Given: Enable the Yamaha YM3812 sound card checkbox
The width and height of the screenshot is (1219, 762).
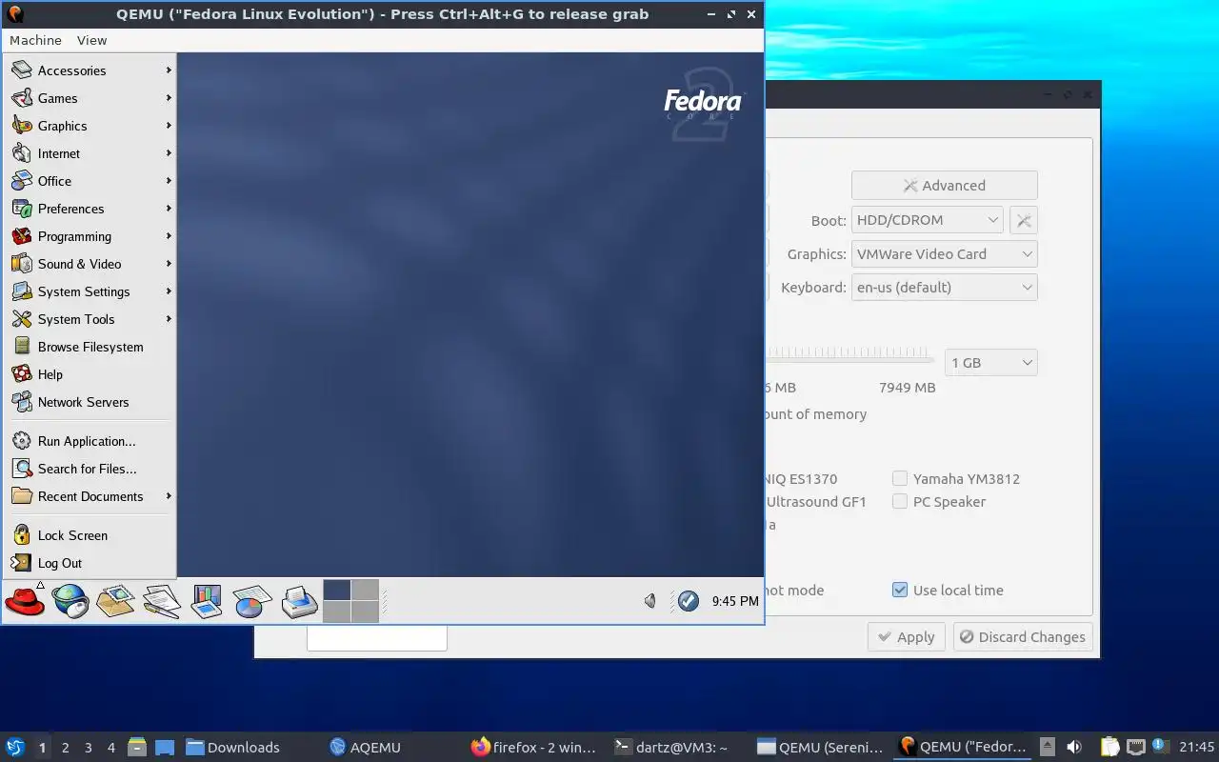Looking at the screenshot, I should tap(900, 478).
